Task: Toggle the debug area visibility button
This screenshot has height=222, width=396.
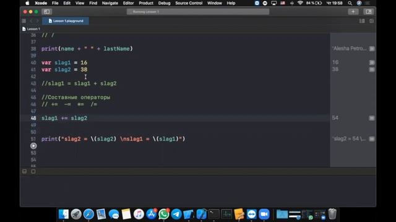Action: pos(25,171)
